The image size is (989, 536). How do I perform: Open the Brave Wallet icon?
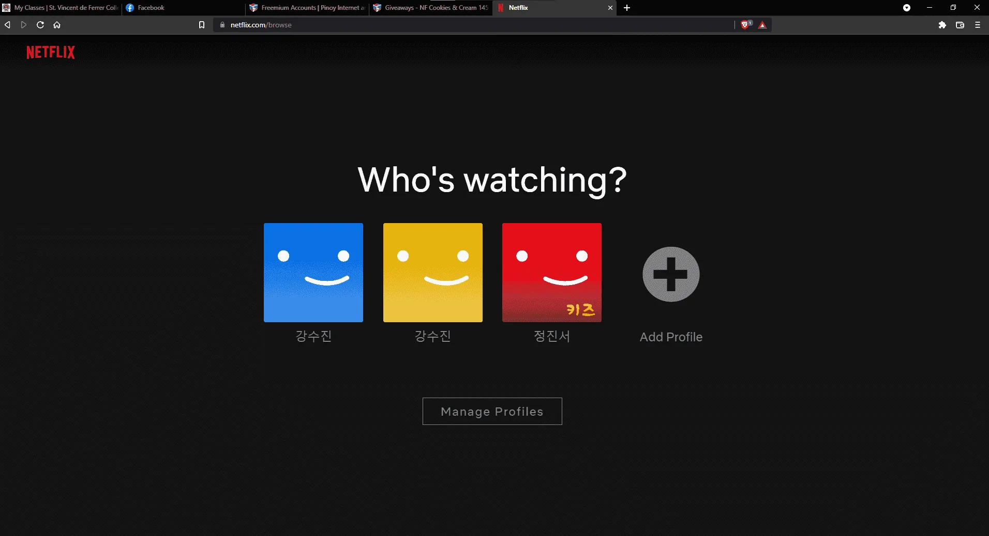pos(960,25)
